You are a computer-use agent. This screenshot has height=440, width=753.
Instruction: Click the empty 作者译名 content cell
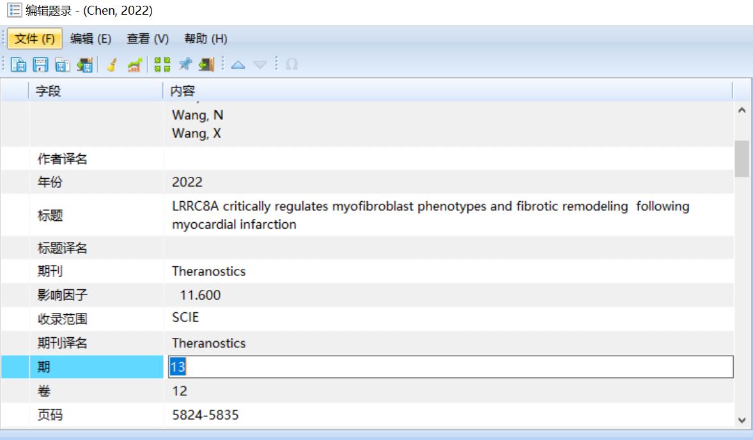[x=449, y=159]
